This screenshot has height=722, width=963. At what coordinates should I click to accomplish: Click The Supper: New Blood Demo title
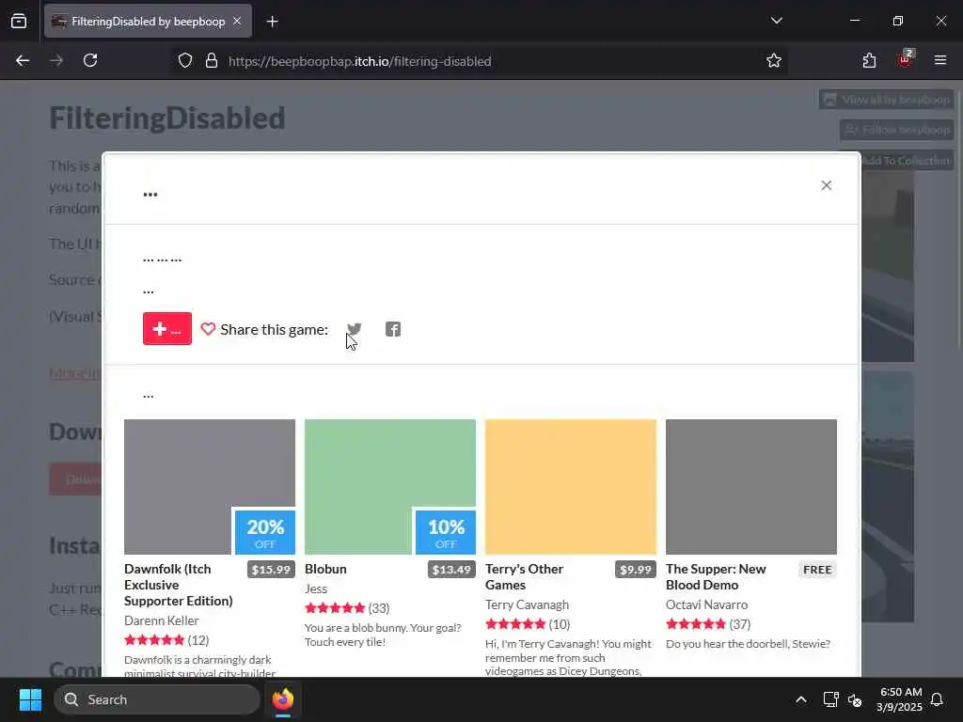click(716, 577)
